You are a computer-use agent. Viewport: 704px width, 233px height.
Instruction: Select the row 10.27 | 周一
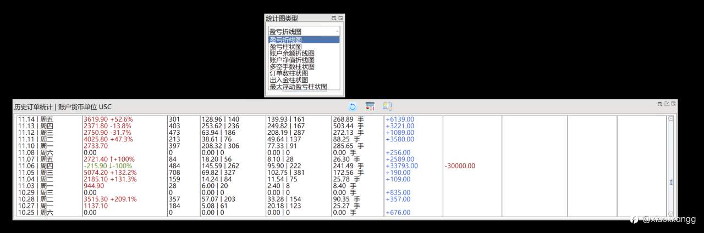pyautogui.click(x=341, y=206)
